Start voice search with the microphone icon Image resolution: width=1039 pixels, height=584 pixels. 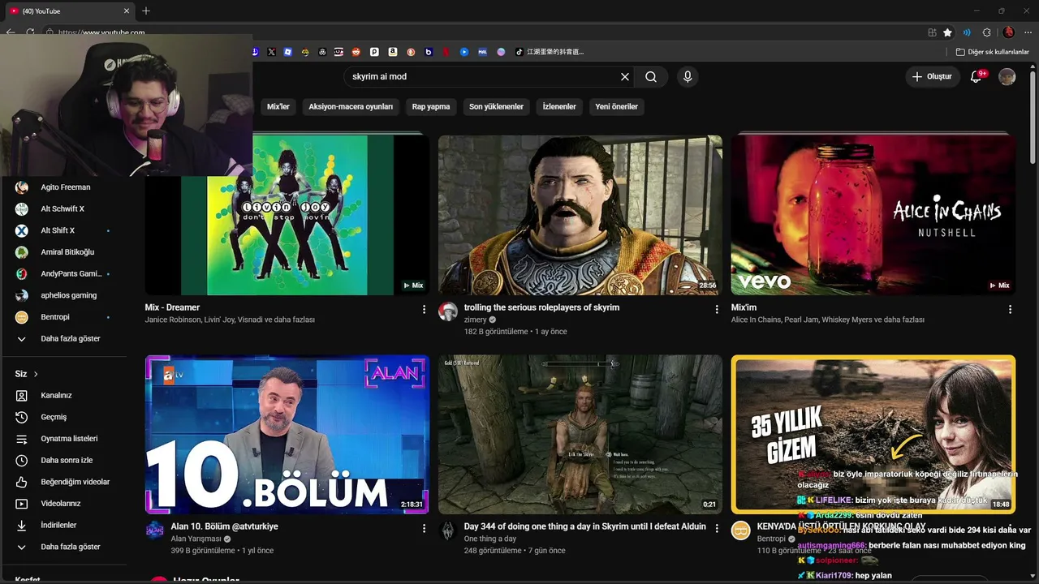pos(688,77)
